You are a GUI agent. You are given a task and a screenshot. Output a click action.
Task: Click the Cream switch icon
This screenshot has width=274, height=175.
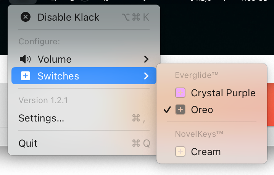[180, 152]
